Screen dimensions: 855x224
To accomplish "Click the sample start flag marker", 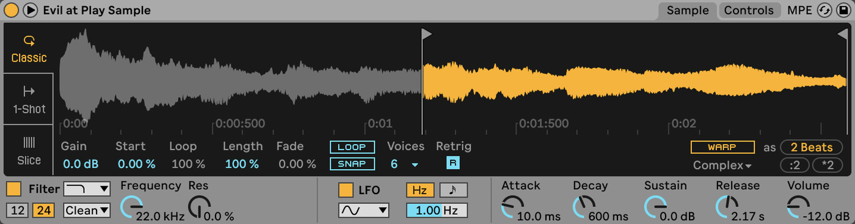I will (x=426, y=34).
